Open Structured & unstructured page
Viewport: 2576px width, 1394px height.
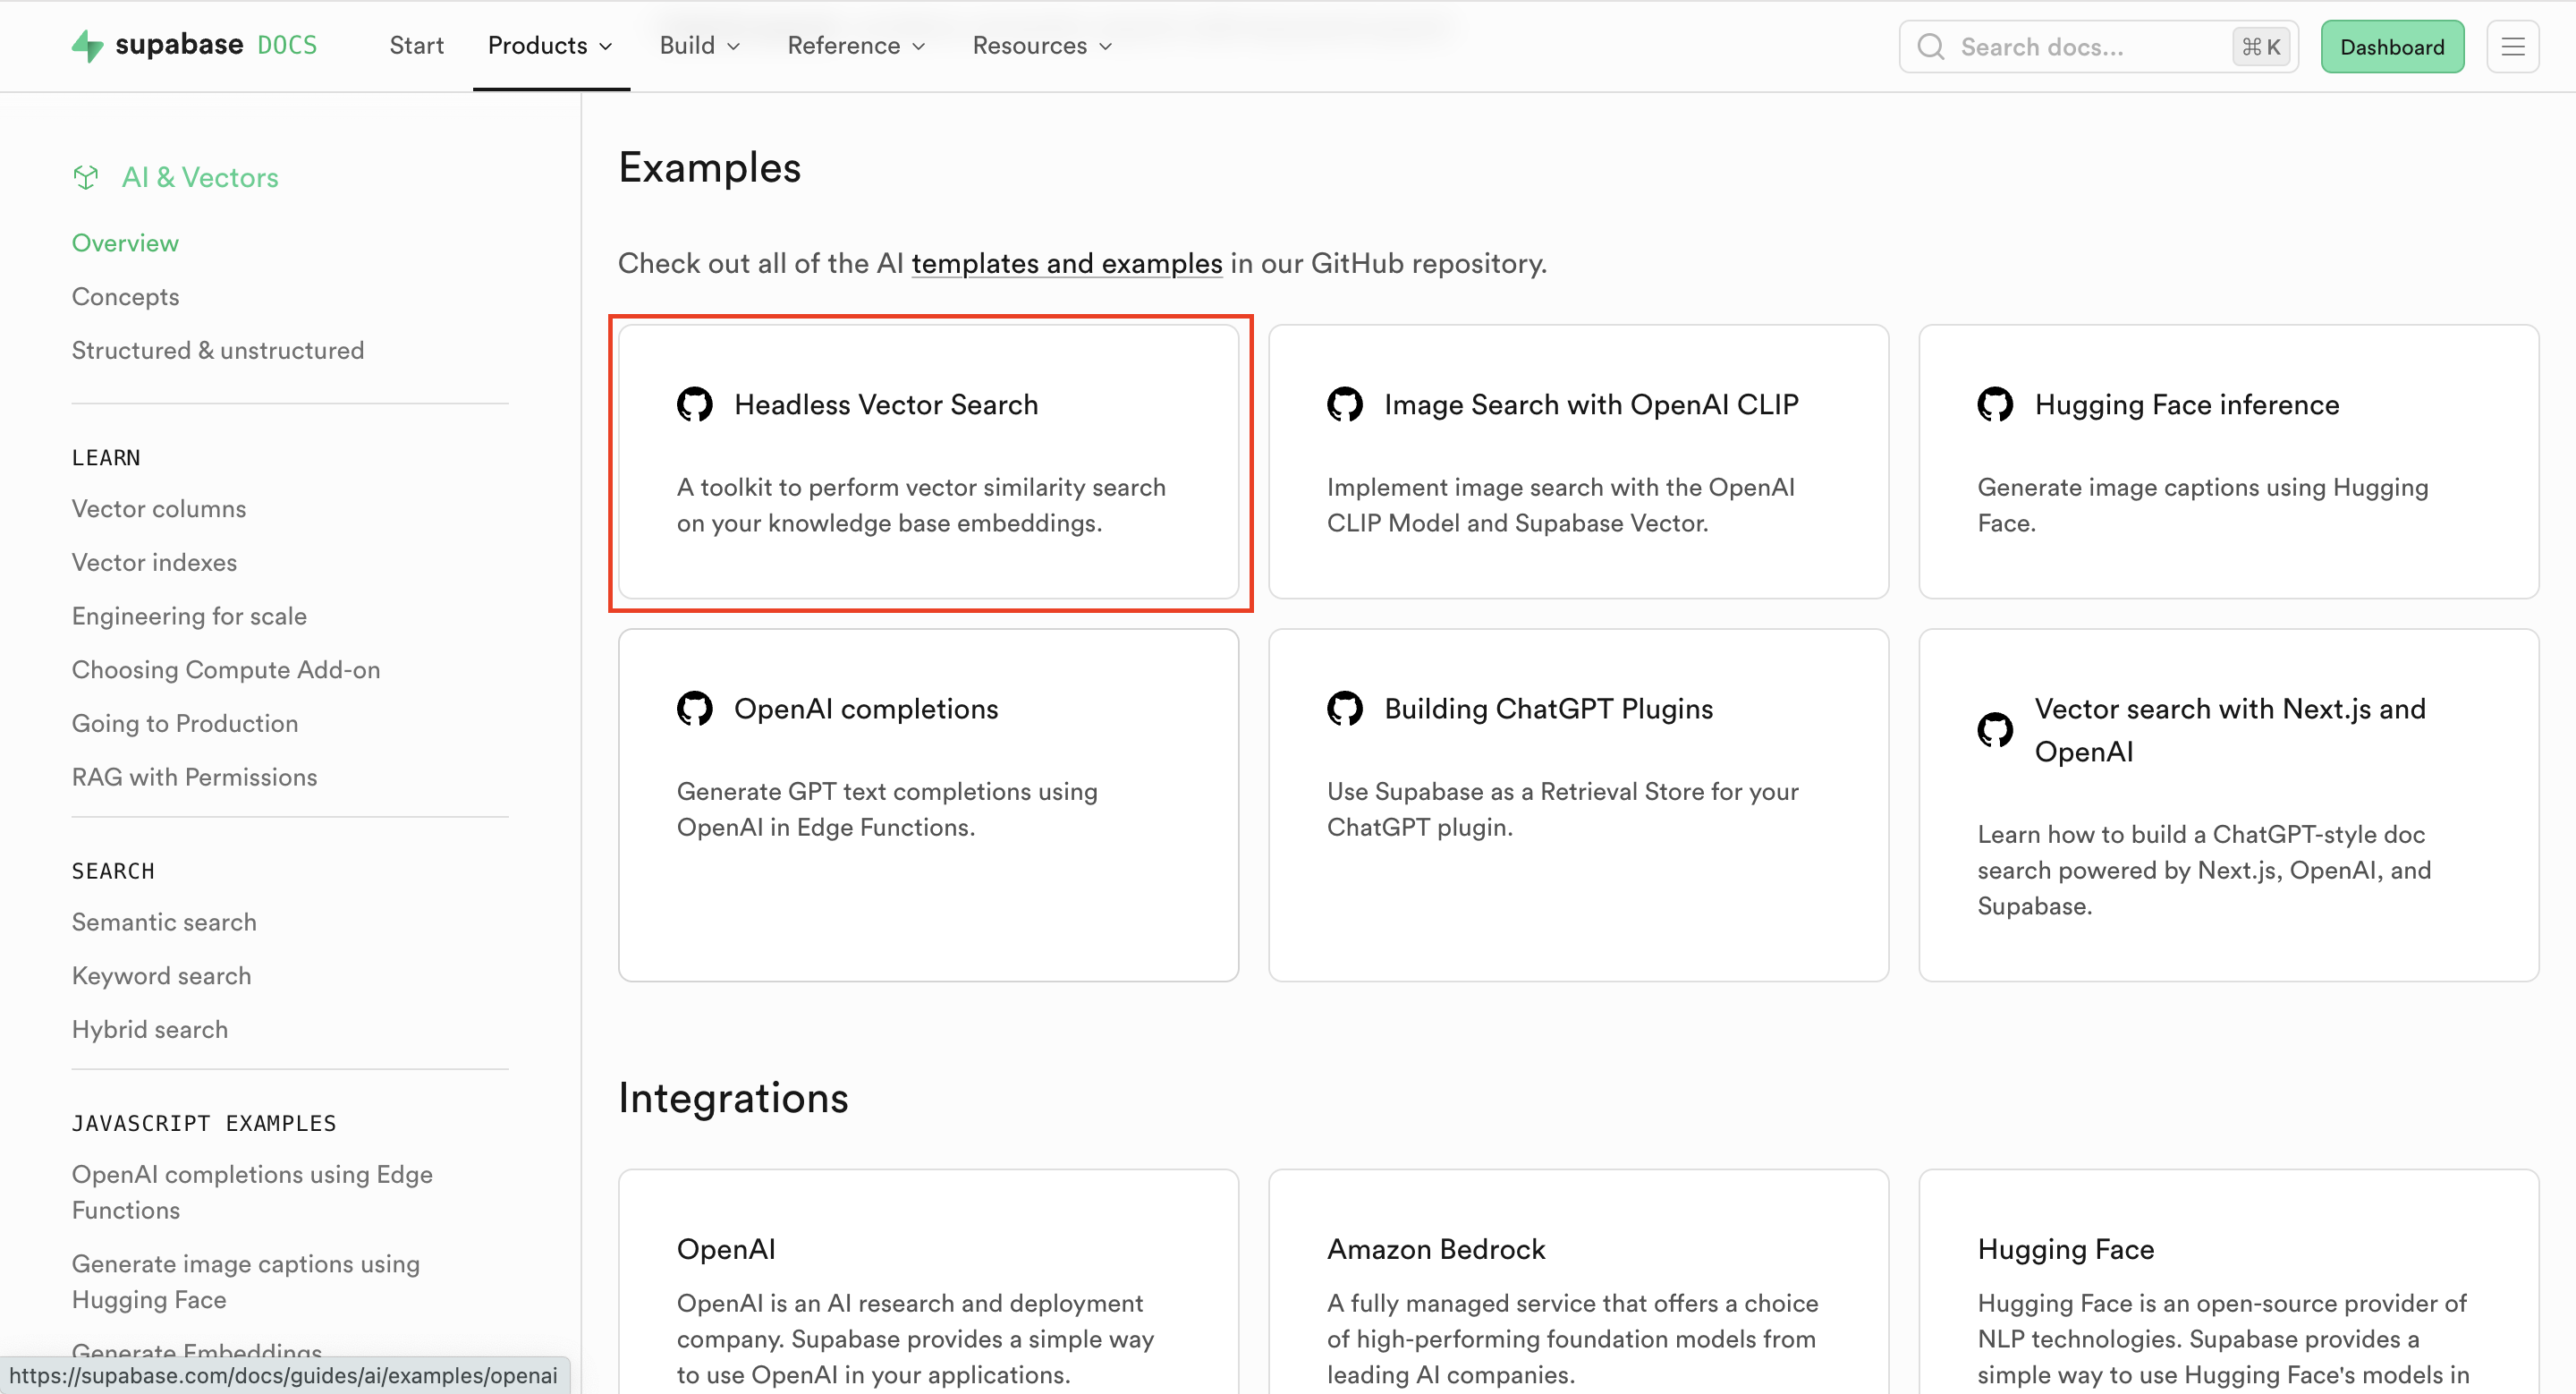[x=218, y=350]
